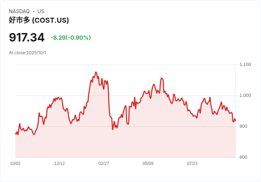Open the 好市多 (COST.US) stock title

tap(39, 20)
